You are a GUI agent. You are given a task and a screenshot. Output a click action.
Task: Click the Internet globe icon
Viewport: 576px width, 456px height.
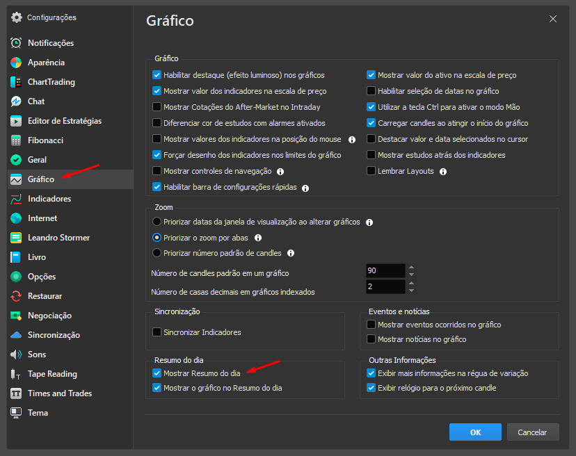[16, 218]
